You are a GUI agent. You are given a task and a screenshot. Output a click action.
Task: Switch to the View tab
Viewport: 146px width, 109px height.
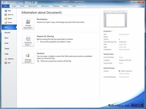click(74, 6)
